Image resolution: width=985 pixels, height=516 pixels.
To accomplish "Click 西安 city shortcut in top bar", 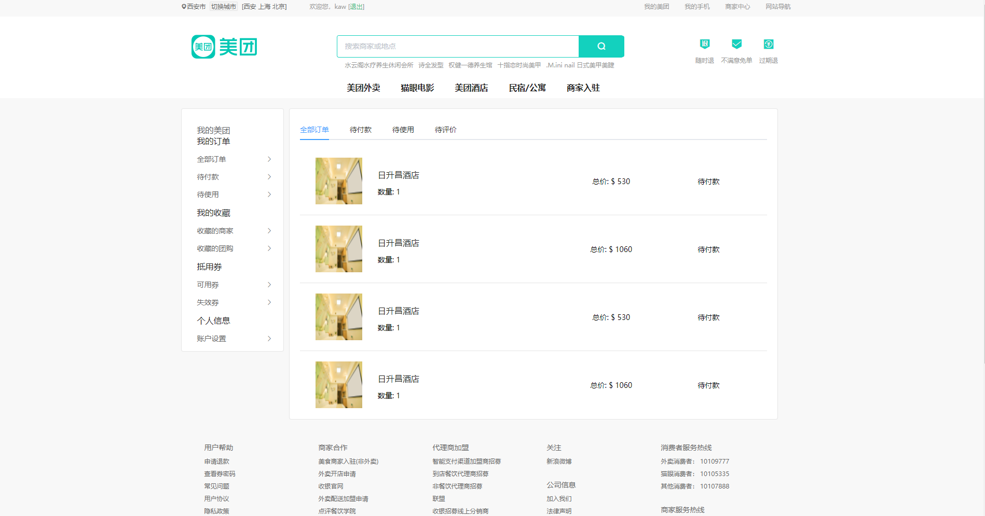I will [x=250, y=7].
